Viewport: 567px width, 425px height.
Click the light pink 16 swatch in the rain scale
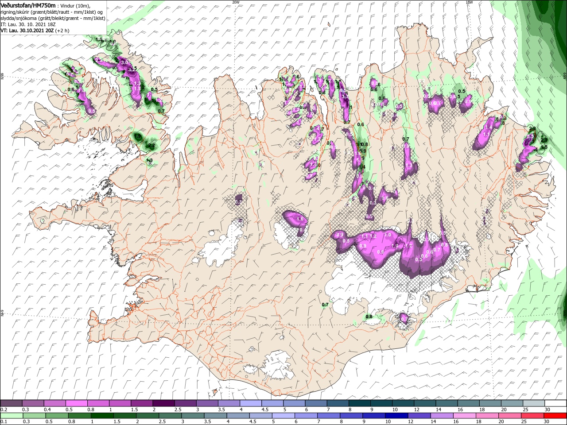tap(465, 416)
